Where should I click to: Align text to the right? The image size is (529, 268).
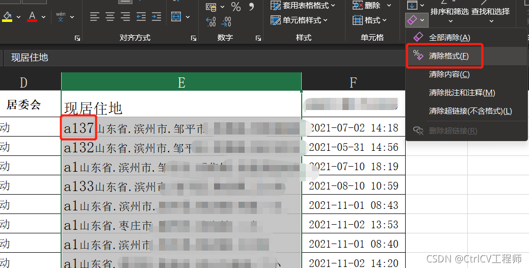click(125, 16)
